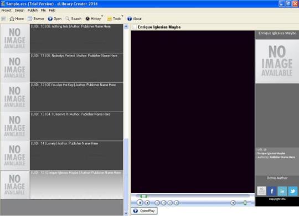Click the list scrollbar down arrow
299x216 pixels.
coord(126,213)
